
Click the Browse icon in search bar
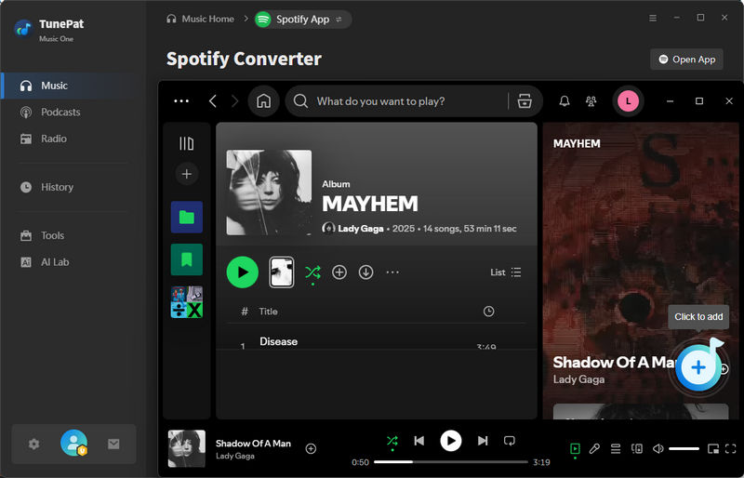tap(525, 101)
